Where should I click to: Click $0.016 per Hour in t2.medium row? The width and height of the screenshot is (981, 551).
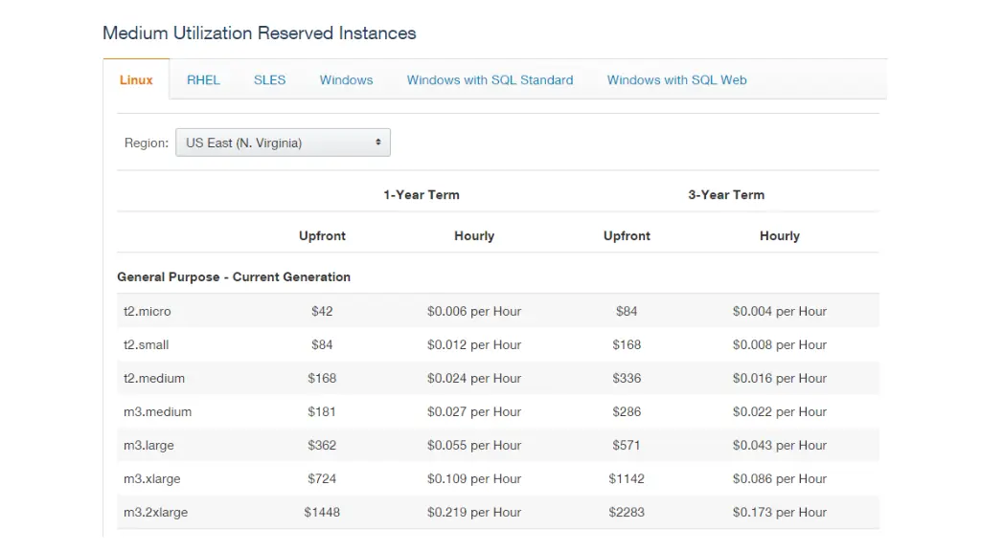click(780, 379)
